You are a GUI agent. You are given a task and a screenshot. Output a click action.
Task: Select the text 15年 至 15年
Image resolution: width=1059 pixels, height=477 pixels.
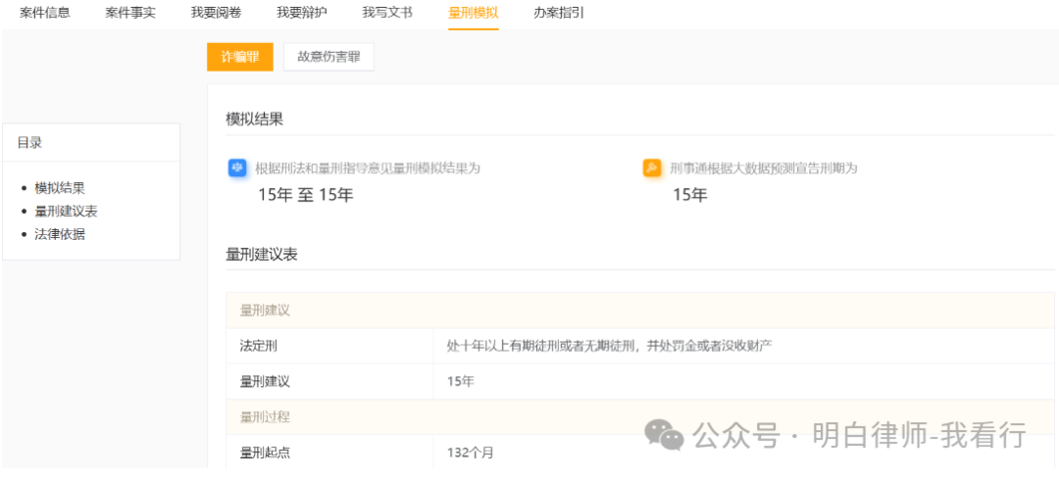pos(306,196)
